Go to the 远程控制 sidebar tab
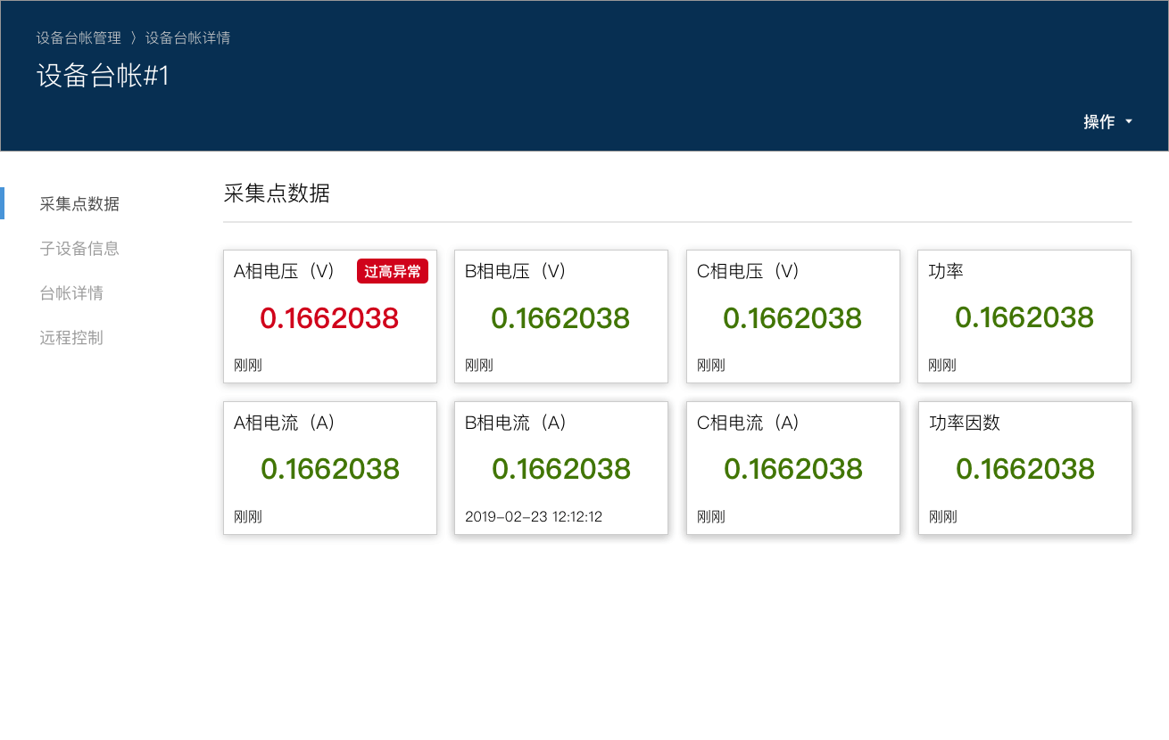Viewport: 1169px width, 740px height. (x=71, y=338)
